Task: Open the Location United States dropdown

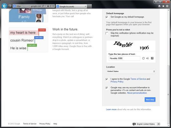Action: click(x=131, y=72)
